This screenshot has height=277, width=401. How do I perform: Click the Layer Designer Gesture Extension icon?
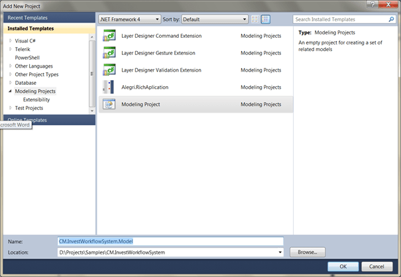point(109,53)
